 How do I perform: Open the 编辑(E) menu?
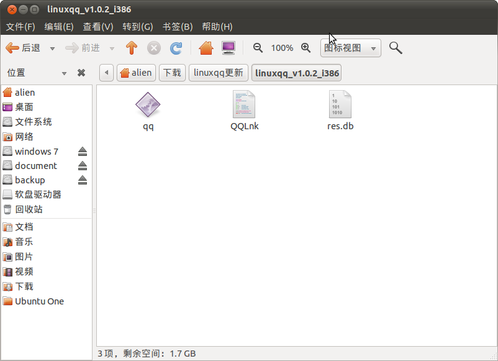[x=59, y=27]
